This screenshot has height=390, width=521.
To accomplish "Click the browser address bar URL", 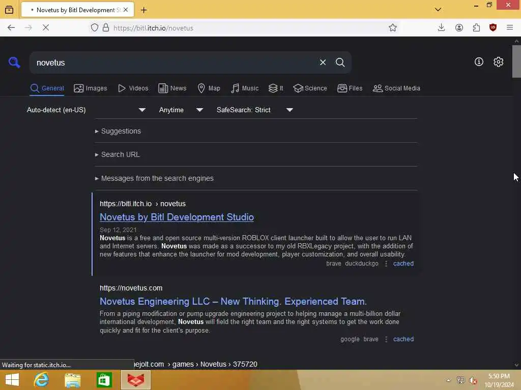I will point(153,28).
